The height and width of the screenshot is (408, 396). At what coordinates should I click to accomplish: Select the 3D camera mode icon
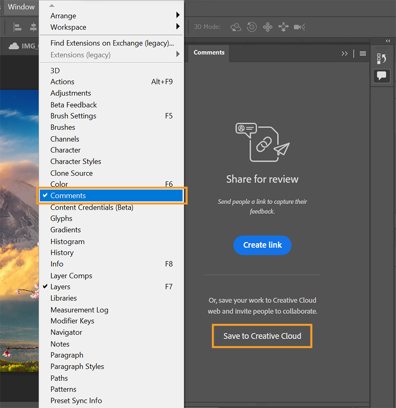[298, 27]
